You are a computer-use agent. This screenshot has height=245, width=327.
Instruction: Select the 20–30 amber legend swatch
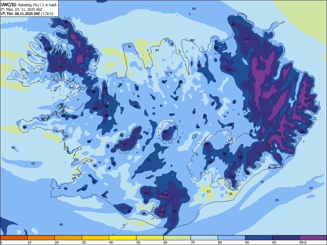click(68, 238)
